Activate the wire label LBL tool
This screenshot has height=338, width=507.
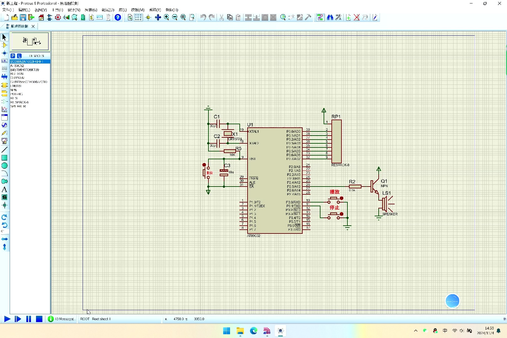click(4, 61)
